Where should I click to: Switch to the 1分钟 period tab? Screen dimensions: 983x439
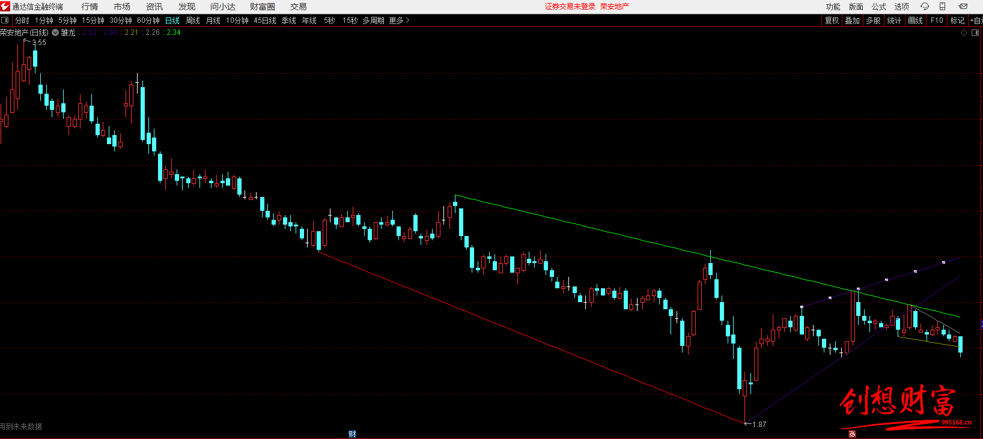[44, 20]
